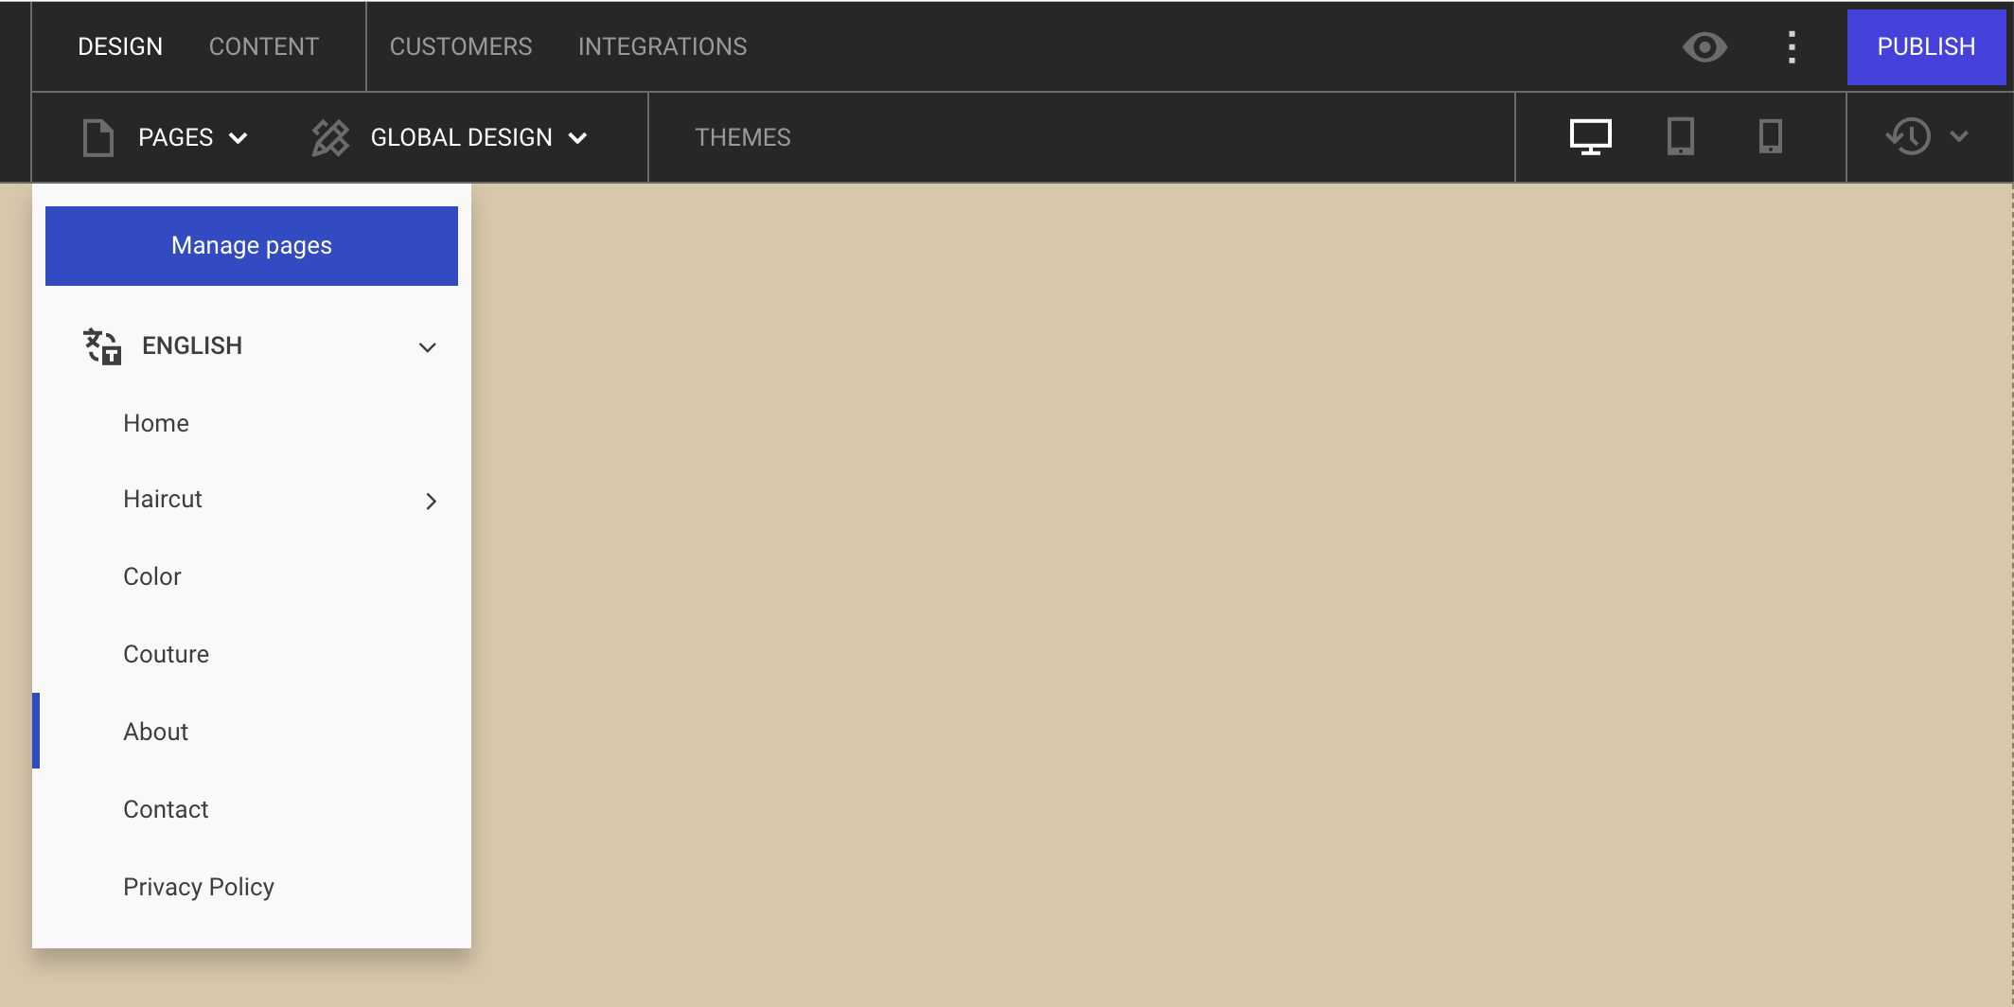Switch to the DESIGN tab

coord(120,46)
